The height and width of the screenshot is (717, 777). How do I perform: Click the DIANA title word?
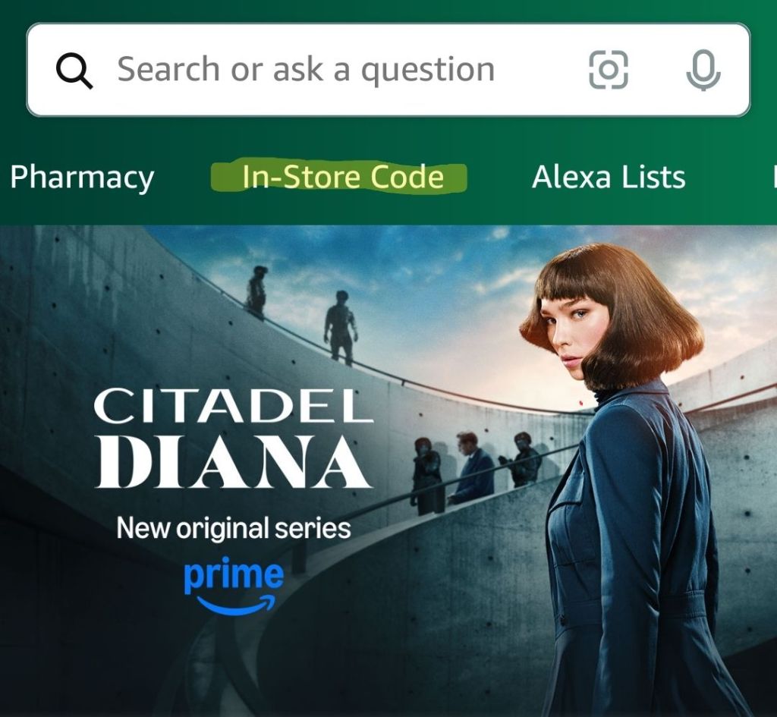(x=232, y=462)
